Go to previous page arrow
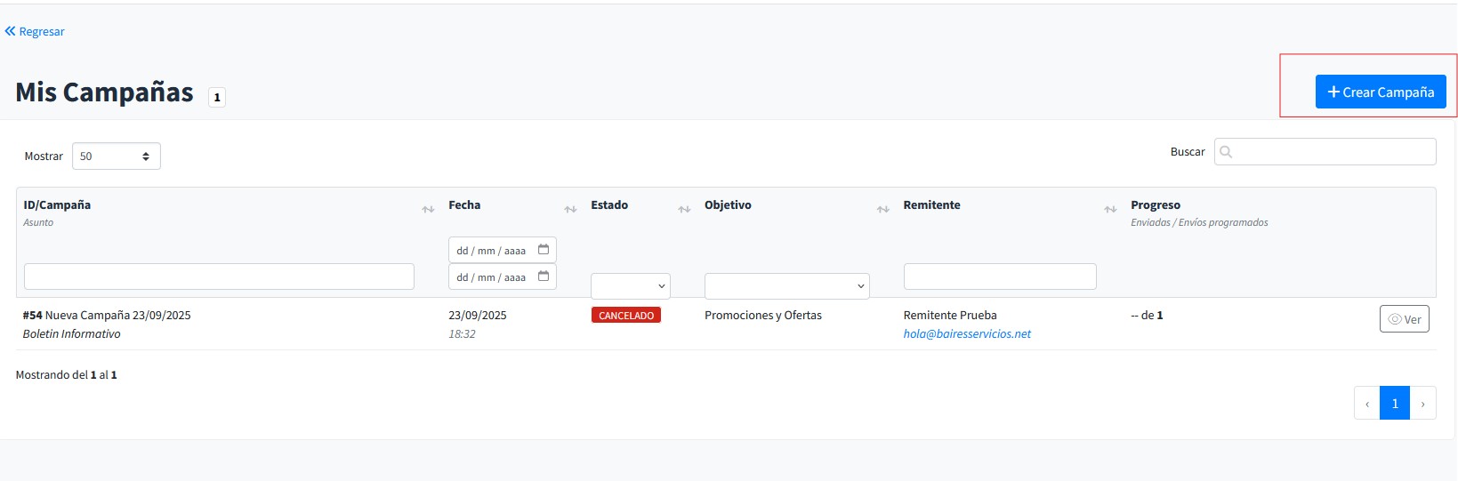The width and height of the screenshot is (1458, 481). pos(1366,403)
